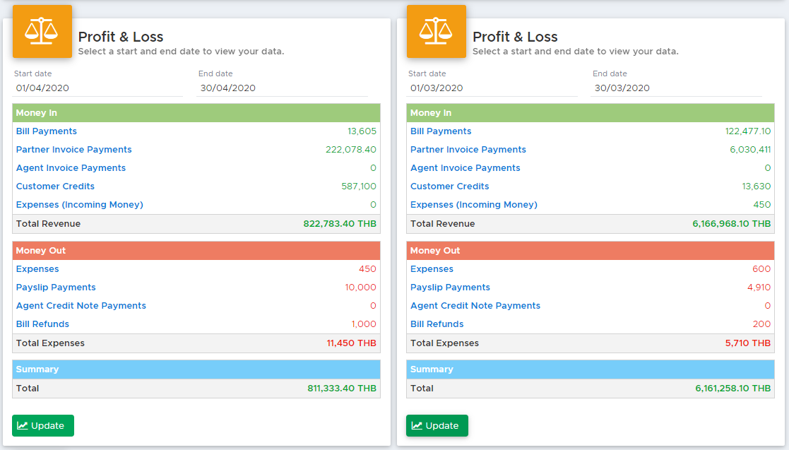Image resolution: width=789 pixels, height=450 pixels.
Task: Select the 811,333.40 THB summary total
Action: 342,389
